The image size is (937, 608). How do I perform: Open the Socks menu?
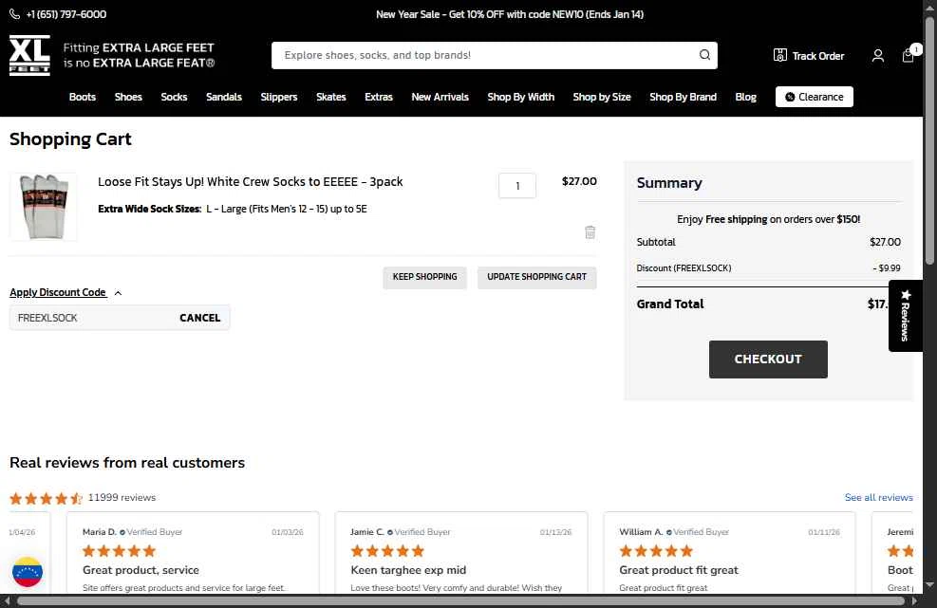[174, 97]
